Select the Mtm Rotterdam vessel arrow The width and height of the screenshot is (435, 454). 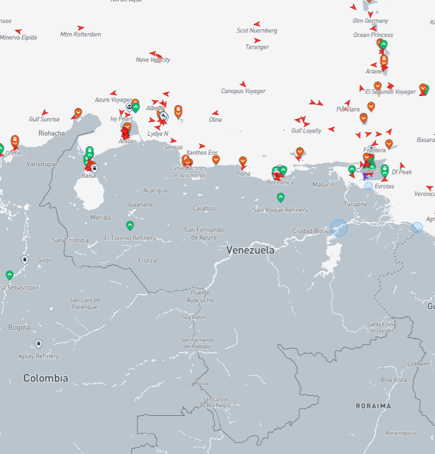pos(81,28)
